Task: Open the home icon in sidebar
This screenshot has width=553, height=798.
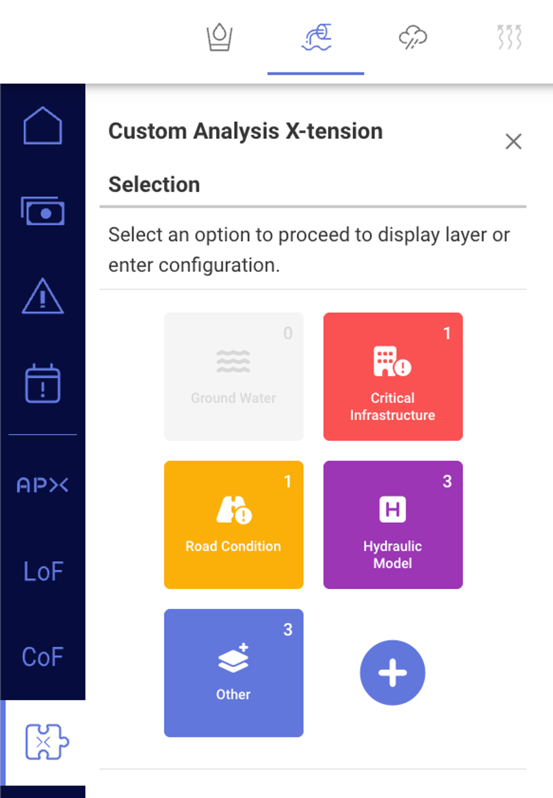Action: [x=42, y=126]
